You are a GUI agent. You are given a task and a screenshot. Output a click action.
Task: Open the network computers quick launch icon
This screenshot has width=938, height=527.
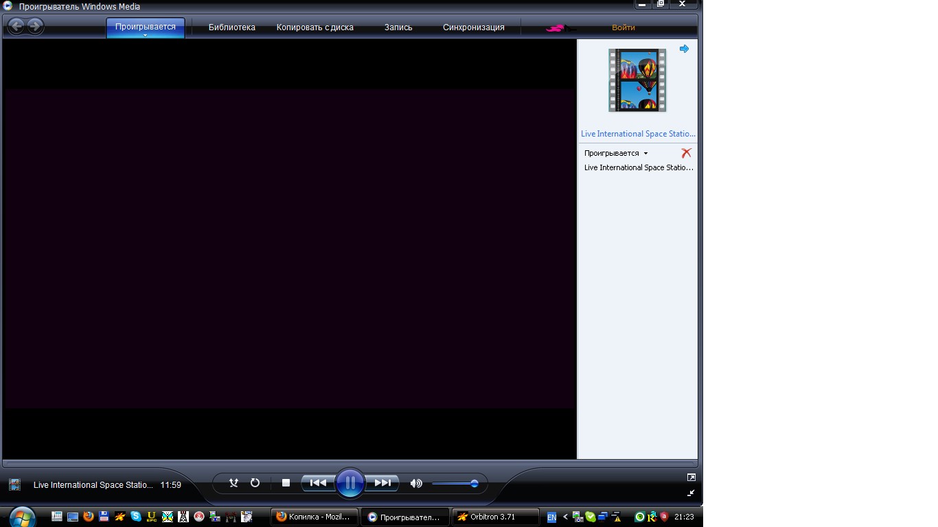coord(215,517)
